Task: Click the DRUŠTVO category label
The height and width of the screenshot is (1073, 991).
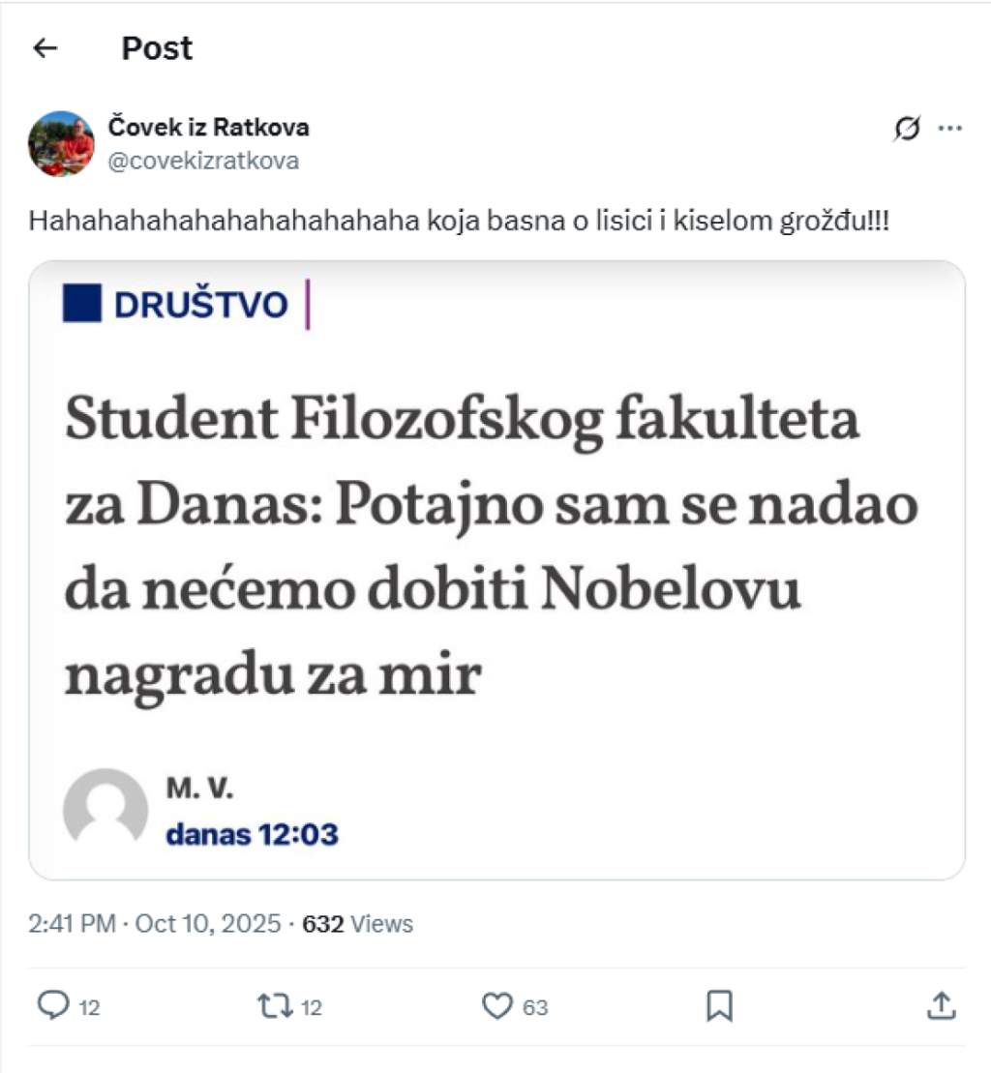Action: click(x=200, y=305)
